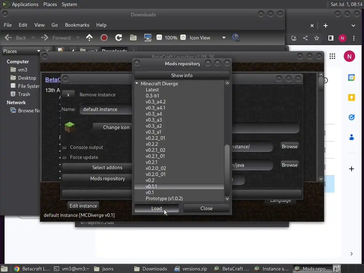Click the Edit instance button
The width and height of the screenshot is (364, 273).
point(83,206)
